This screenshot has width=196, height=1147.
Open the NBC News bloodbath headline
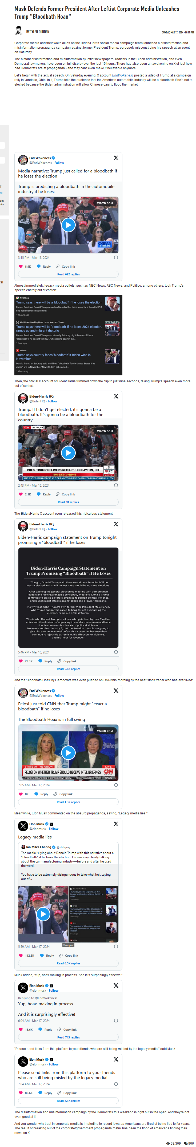click(x=59, y=302)
